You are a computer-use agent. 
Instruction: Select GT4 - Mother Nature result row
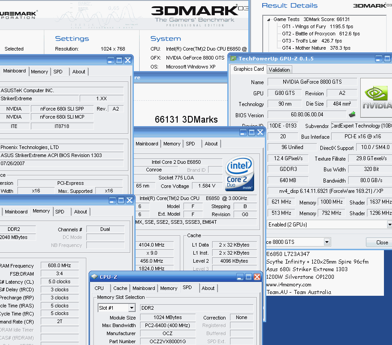(316, 48)
